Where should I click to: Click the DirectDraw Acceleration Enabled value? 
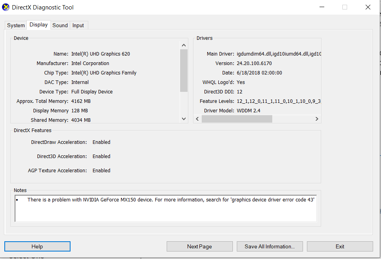point(101,142)
